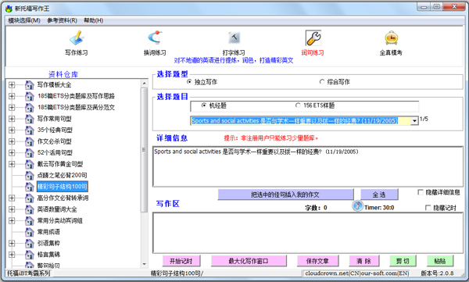This screenshot has width=469, height=282.
Task: Open the 全真模考 mock exam clock icon
Action: (x=392, y=38)
